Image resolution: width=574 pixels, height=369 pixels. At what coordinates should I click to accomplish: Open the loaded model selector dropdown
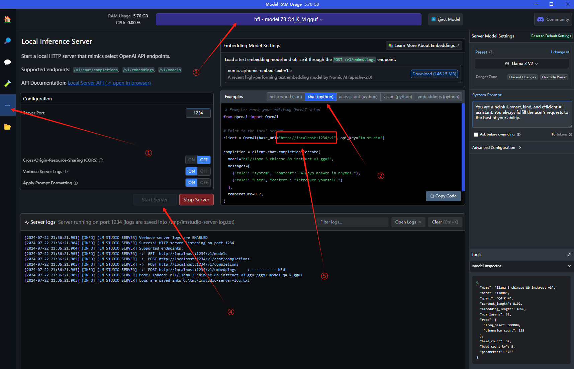(288, 19)
